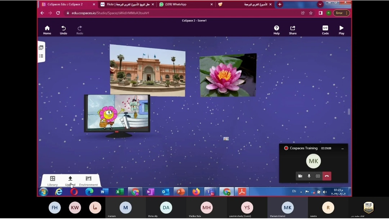Image resolution: width=389 pixels, height=219 pixels.
Task: Open PowerPoint from the taskbar
Action: click(x=180, y=192)
